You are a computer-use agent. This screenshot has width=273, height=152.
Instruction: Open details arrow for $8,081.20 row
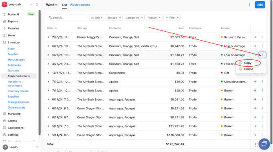(x=255, y=100)
